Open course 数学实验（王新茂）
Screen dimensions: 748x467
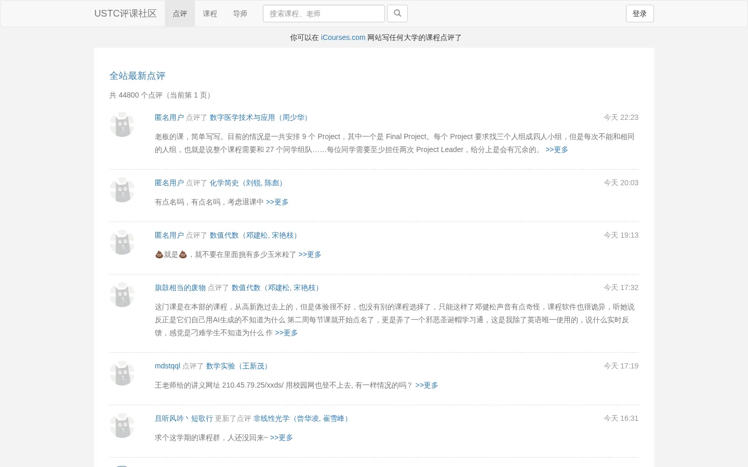click(238, 366)
